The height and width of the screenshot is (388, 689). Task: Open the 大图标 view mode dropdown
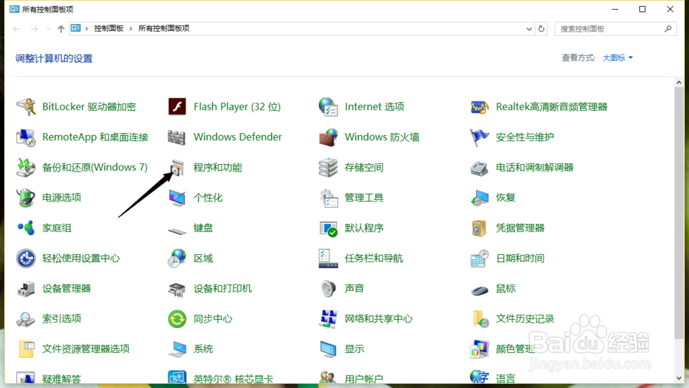pyautogui.click(x=617, y=58)
